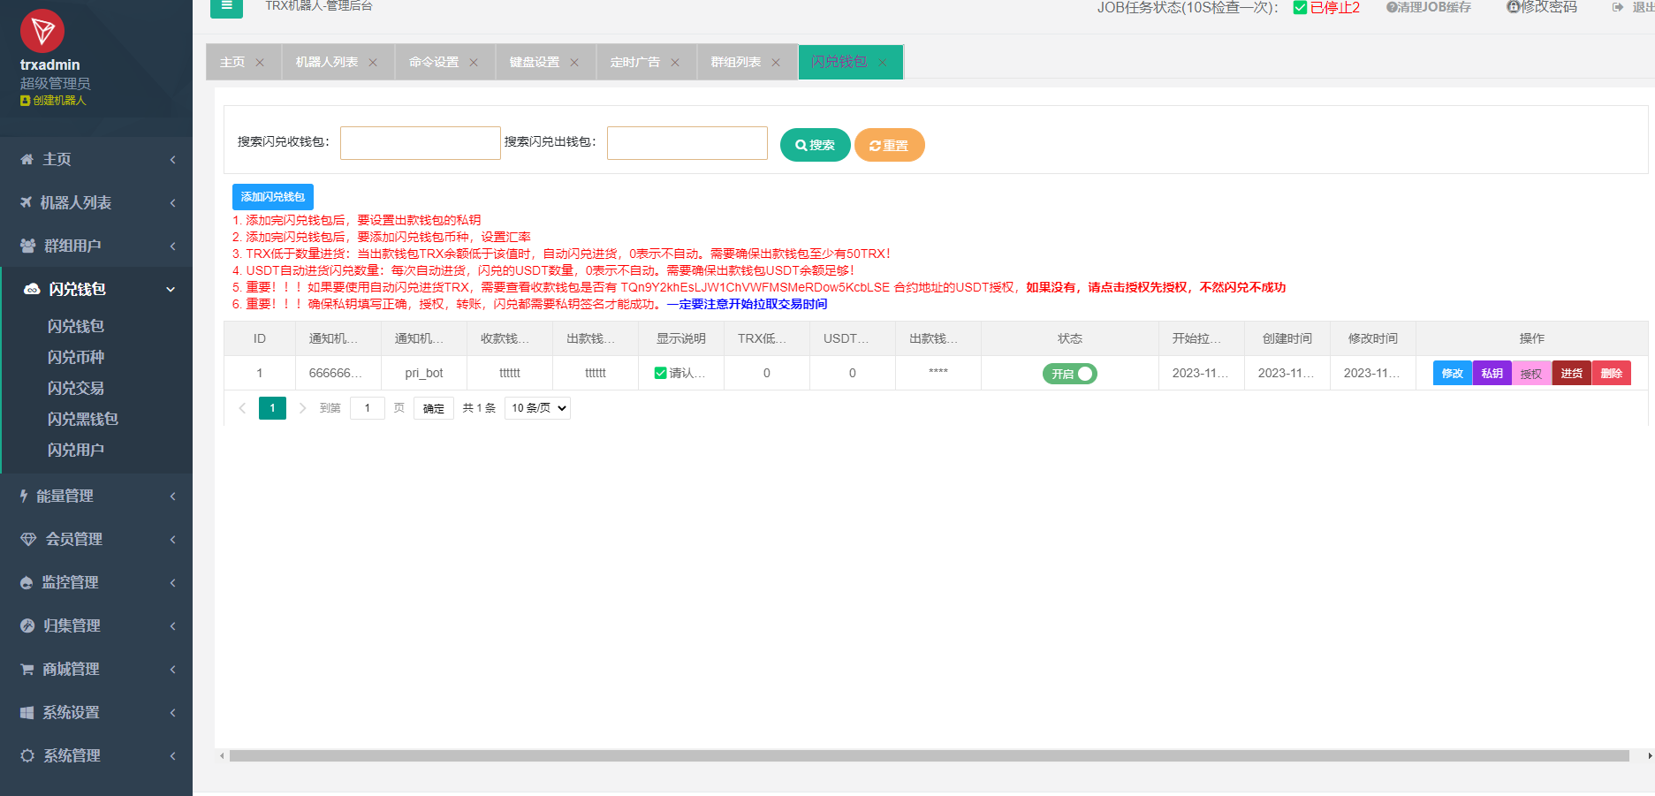The image size is (1655, 796).
Task: Click the home icon beside 主页
Action: [x=27, y=159]
